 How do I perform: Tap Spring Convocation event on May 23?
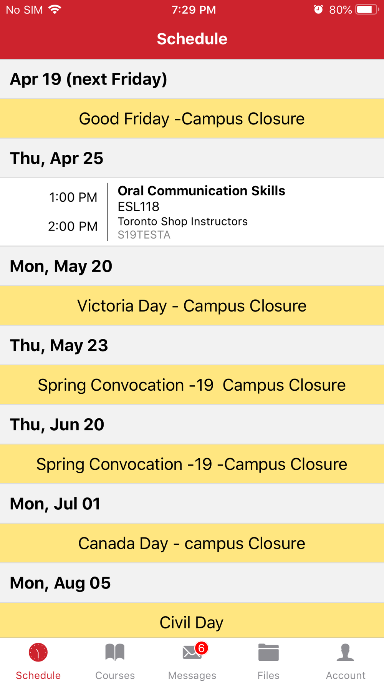coord(192,385)
